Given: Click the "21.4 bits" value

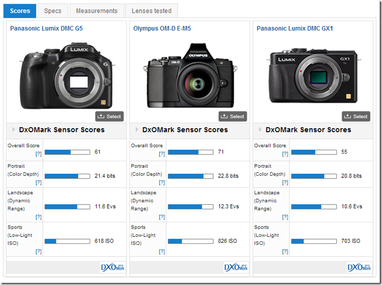Looking at the screenshot, I should click(105, 176).
